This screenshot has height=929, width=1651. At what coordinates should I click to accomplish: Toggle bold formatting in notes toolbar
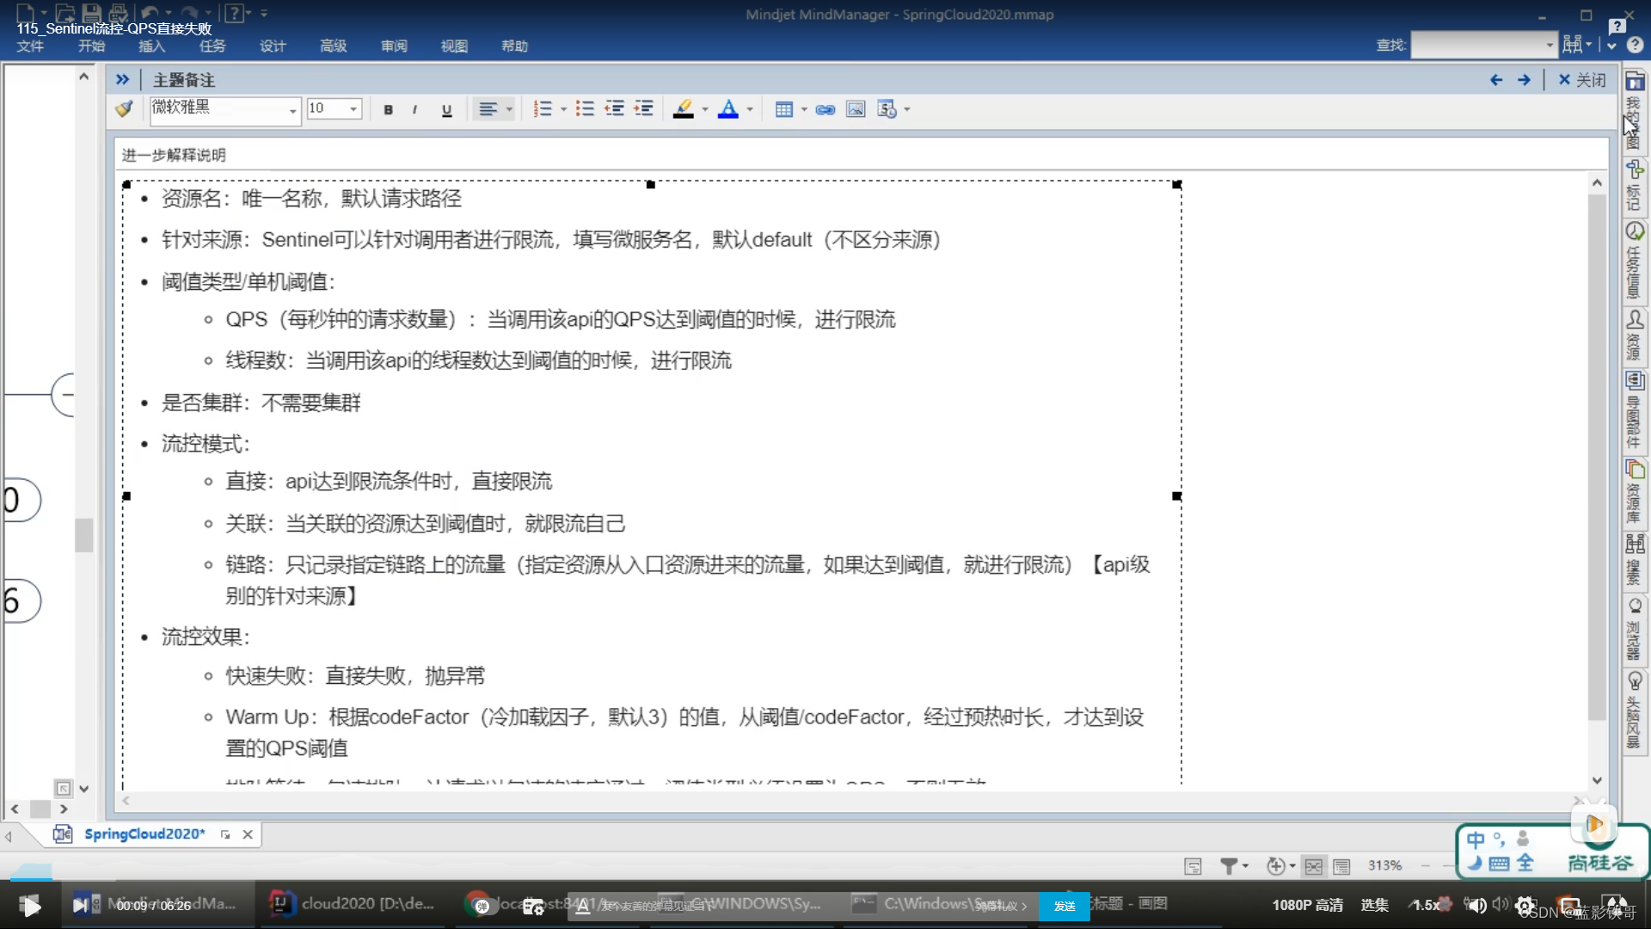pos(388,109)
